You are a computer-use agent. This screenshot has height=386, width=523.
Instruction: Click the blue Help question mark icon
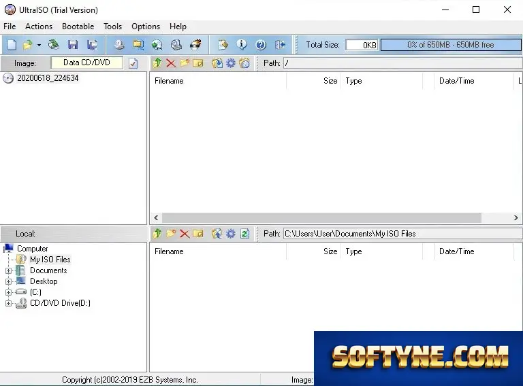tap(261, 45)
